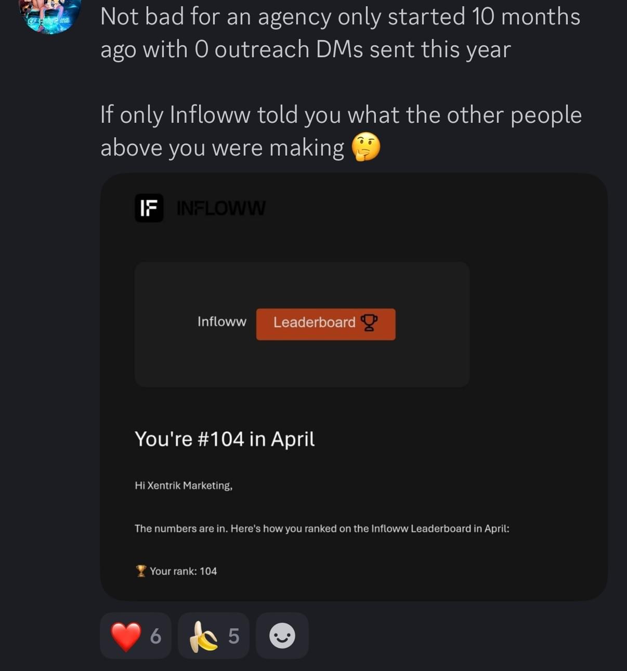Screen dimensions: 627x671
Task: Open the dark banner panel around the Leaderboard button
Action: click(302, 364)
